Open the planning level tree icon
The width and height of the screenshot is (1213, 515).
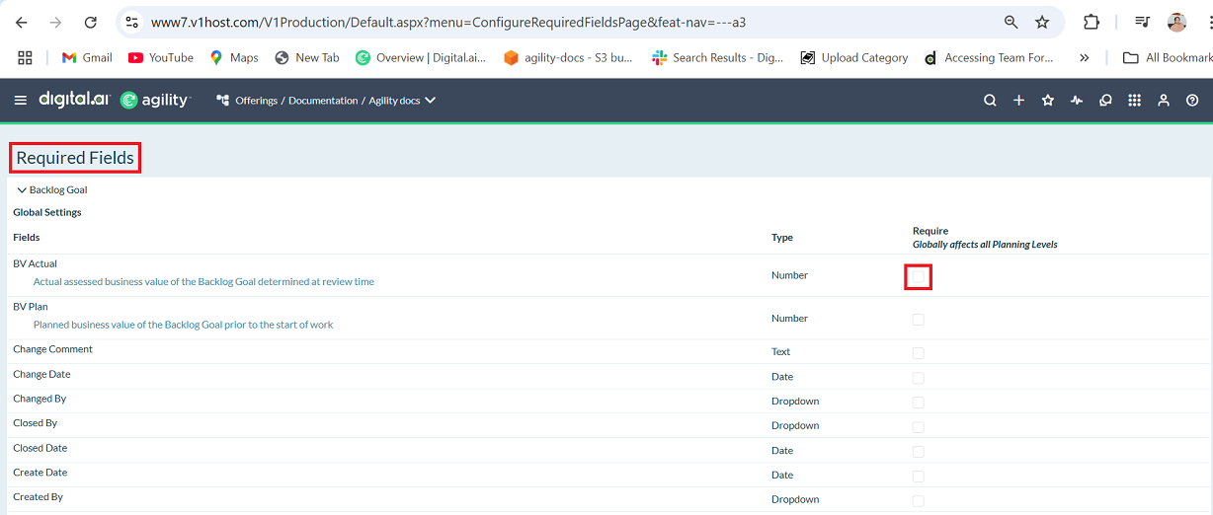tap(222, 100)
